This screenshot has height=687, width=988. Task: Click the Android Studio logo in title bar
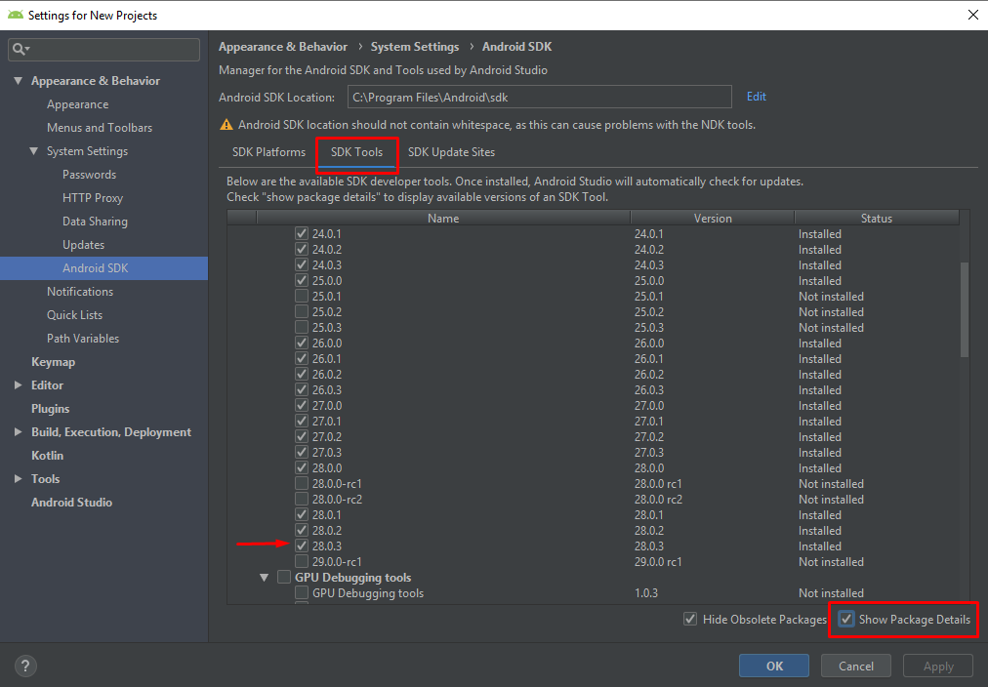15,15
